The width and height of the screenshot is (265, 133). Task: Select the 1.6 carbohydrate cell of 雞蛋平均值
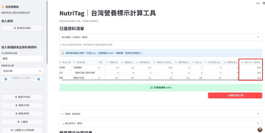tap(163, 78)
